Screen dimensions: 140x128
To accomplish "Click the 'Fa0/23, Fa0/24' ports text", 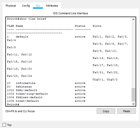I will click(x=19, y=76).
